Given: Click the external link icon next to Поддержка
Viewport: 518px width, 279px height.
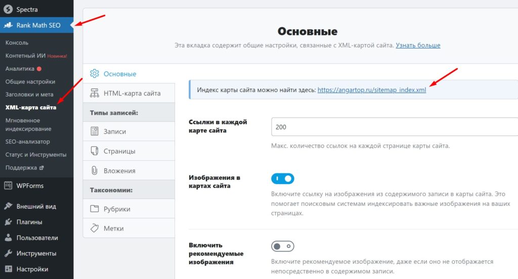Looking at the screenshot, I should coord(41,168).
